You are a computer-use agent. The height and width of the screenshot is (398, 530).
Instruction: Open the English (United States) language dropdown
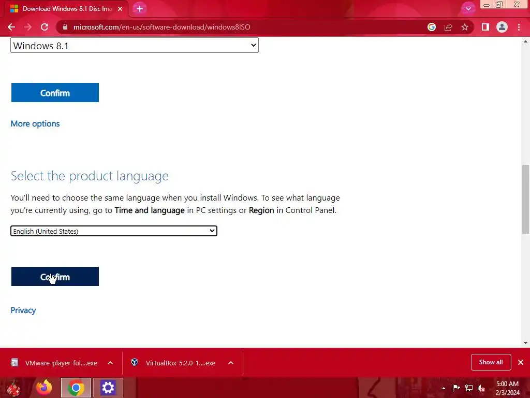point(114,231)
